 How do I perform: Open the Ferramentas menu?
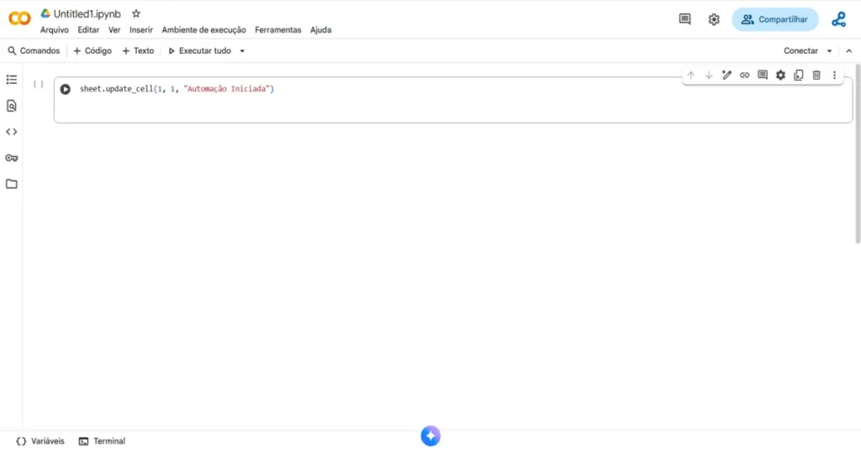pos(277,29)
